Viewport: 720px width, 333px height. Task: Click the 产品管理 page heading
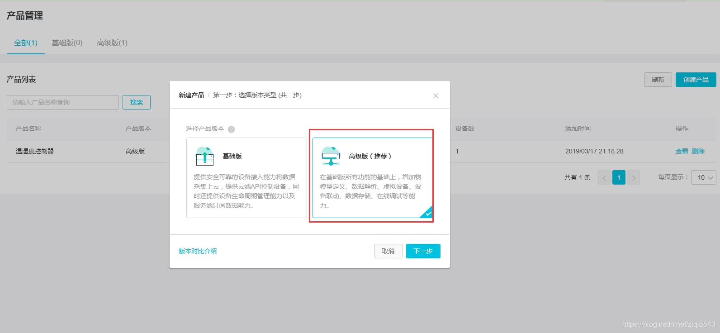pos(25,15)
